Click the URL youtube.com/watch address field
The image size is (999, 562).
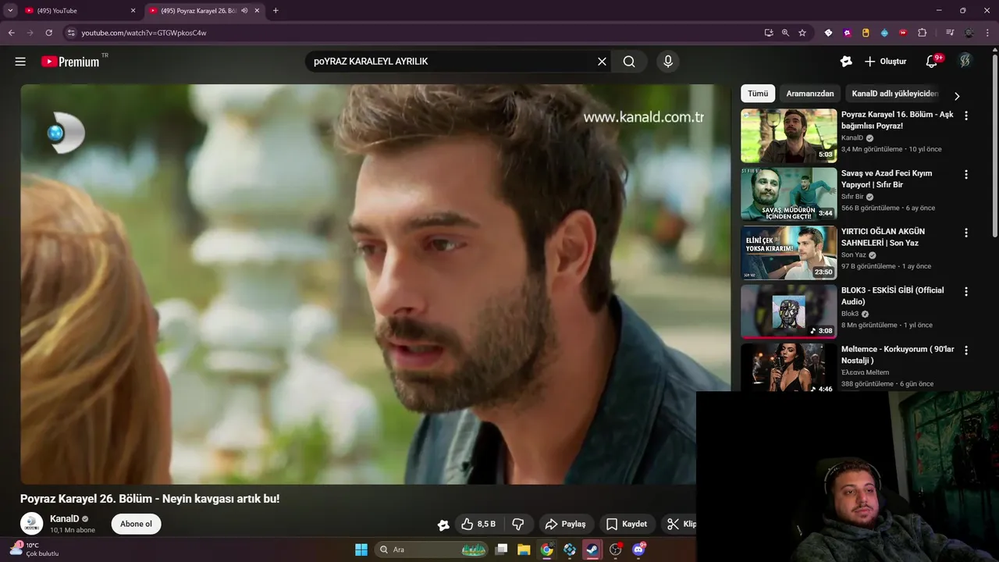tap(144, 33)
